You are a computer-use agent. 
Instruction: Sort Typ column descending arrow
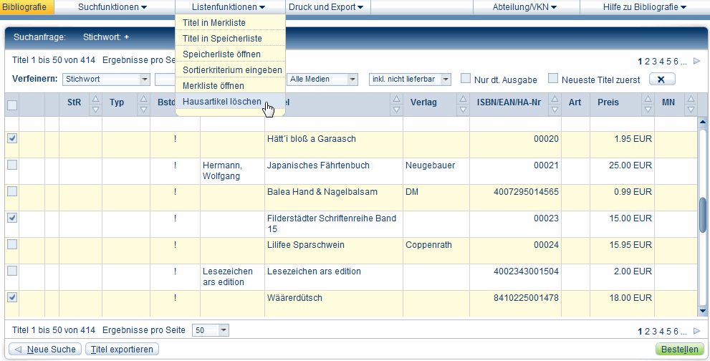[143, 110]
